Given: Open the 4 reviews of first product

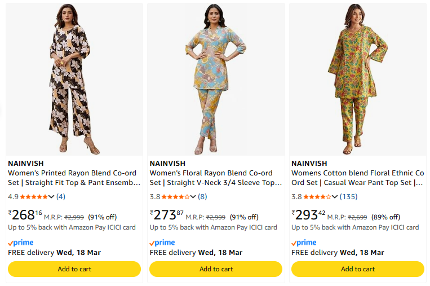Looking at the screenshot, I should [x=61, y=197].
